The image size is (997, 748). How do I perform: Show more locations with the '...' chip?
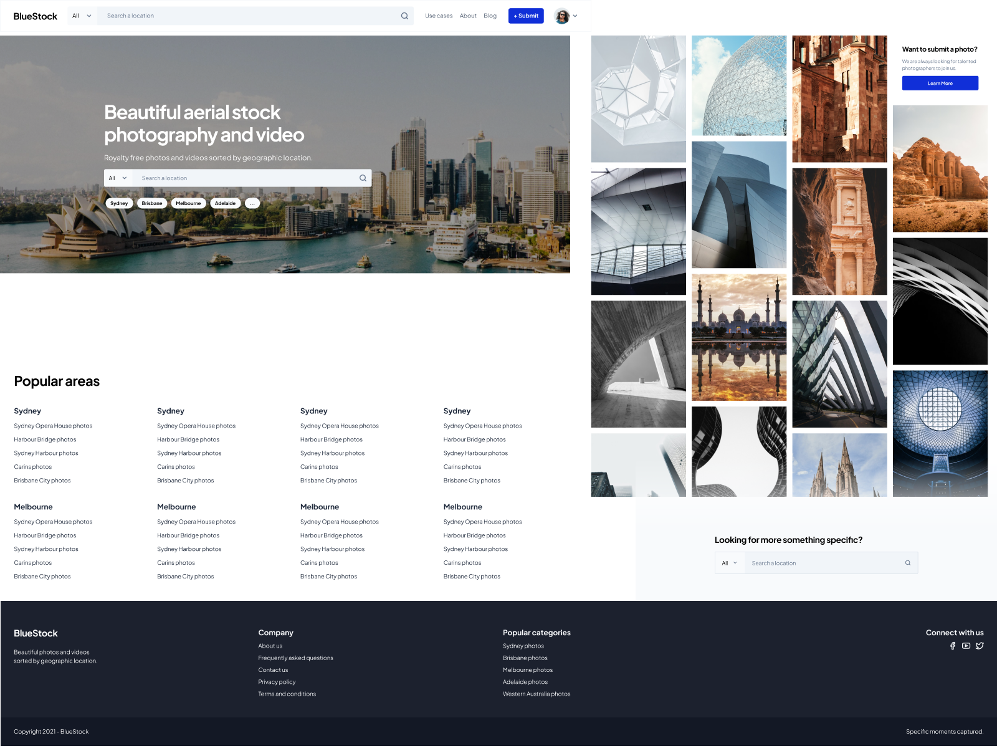point(252,204)
